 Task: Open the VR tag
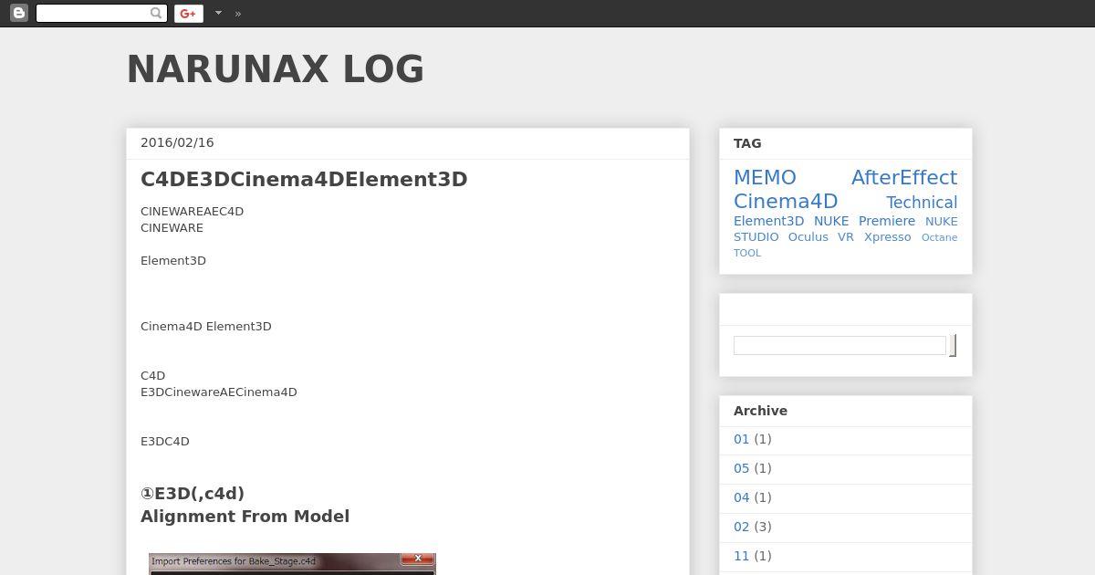pos(846,236)
